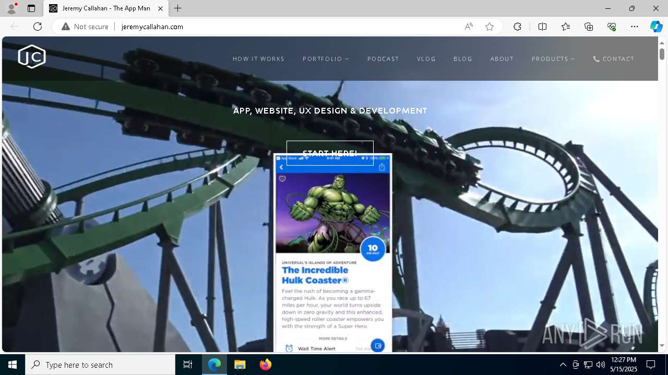Go back with the back arrow
This screenshot has width=668, height=375.
click(x=15, y=27)
